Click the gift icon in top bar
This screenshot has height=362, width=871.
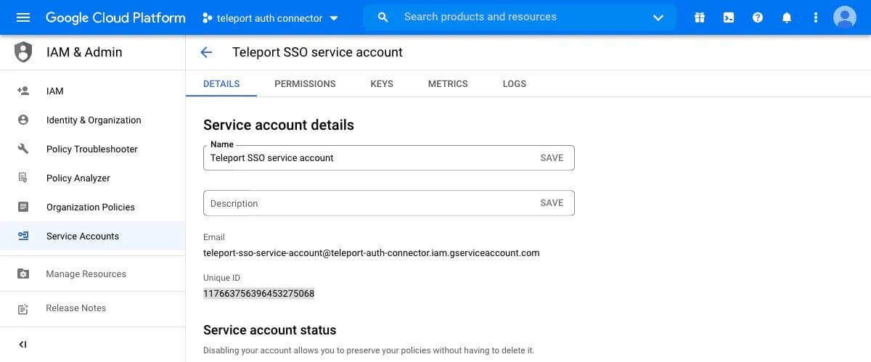[700, 17]
